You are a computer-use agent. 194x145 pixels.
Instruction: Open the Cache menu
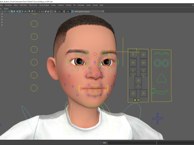pyautogui.click(x=89, y=5)
